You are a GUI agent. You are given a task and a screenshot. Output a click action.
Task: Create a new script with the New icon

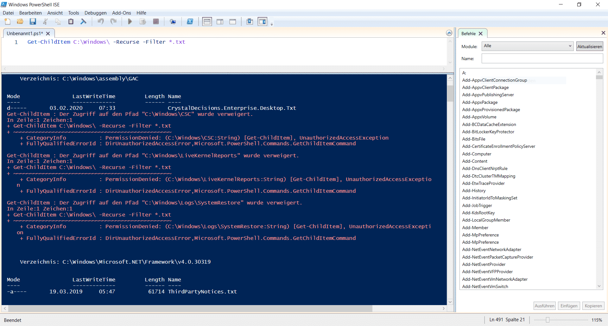click(7, 22)
